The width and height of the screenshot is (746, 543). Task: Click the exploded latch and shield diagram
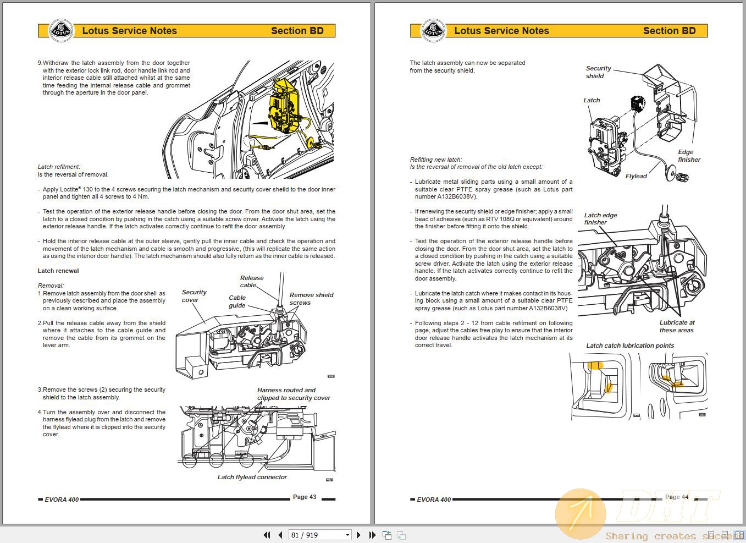coord(641,124)
